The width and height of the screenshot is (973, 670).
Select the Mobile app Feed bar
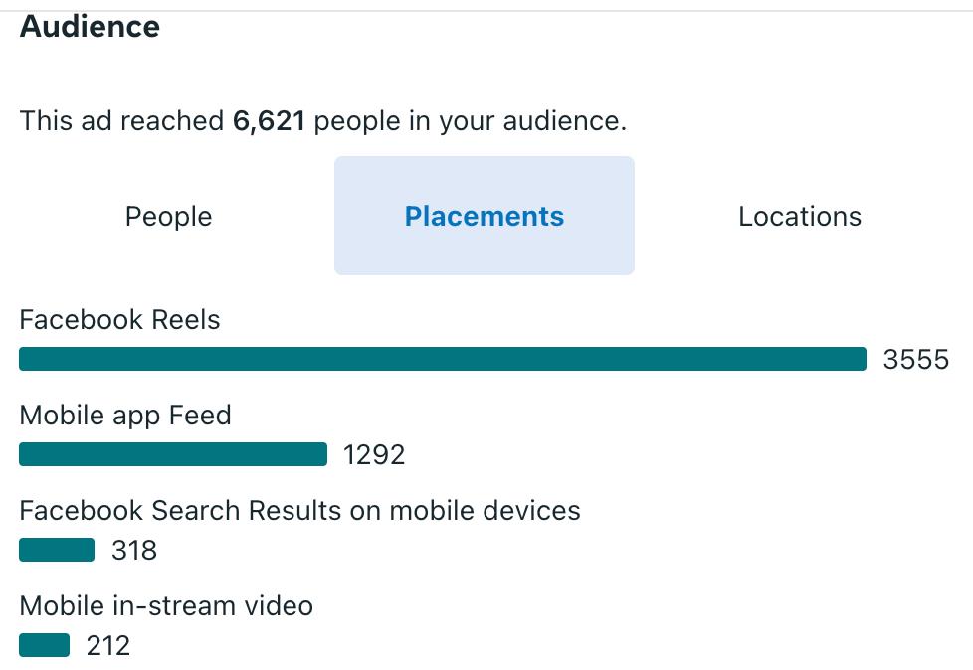[173, 454]
